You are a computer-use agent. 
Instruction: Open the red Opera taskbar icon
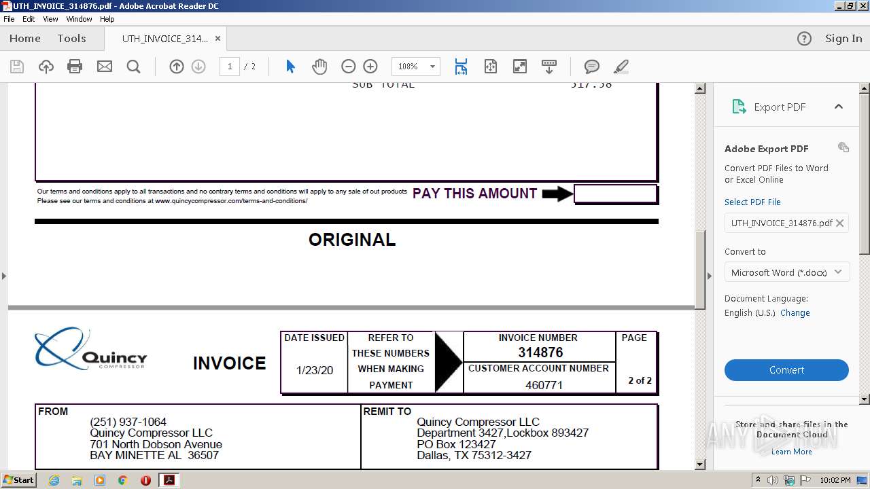(x=145, y=479)
